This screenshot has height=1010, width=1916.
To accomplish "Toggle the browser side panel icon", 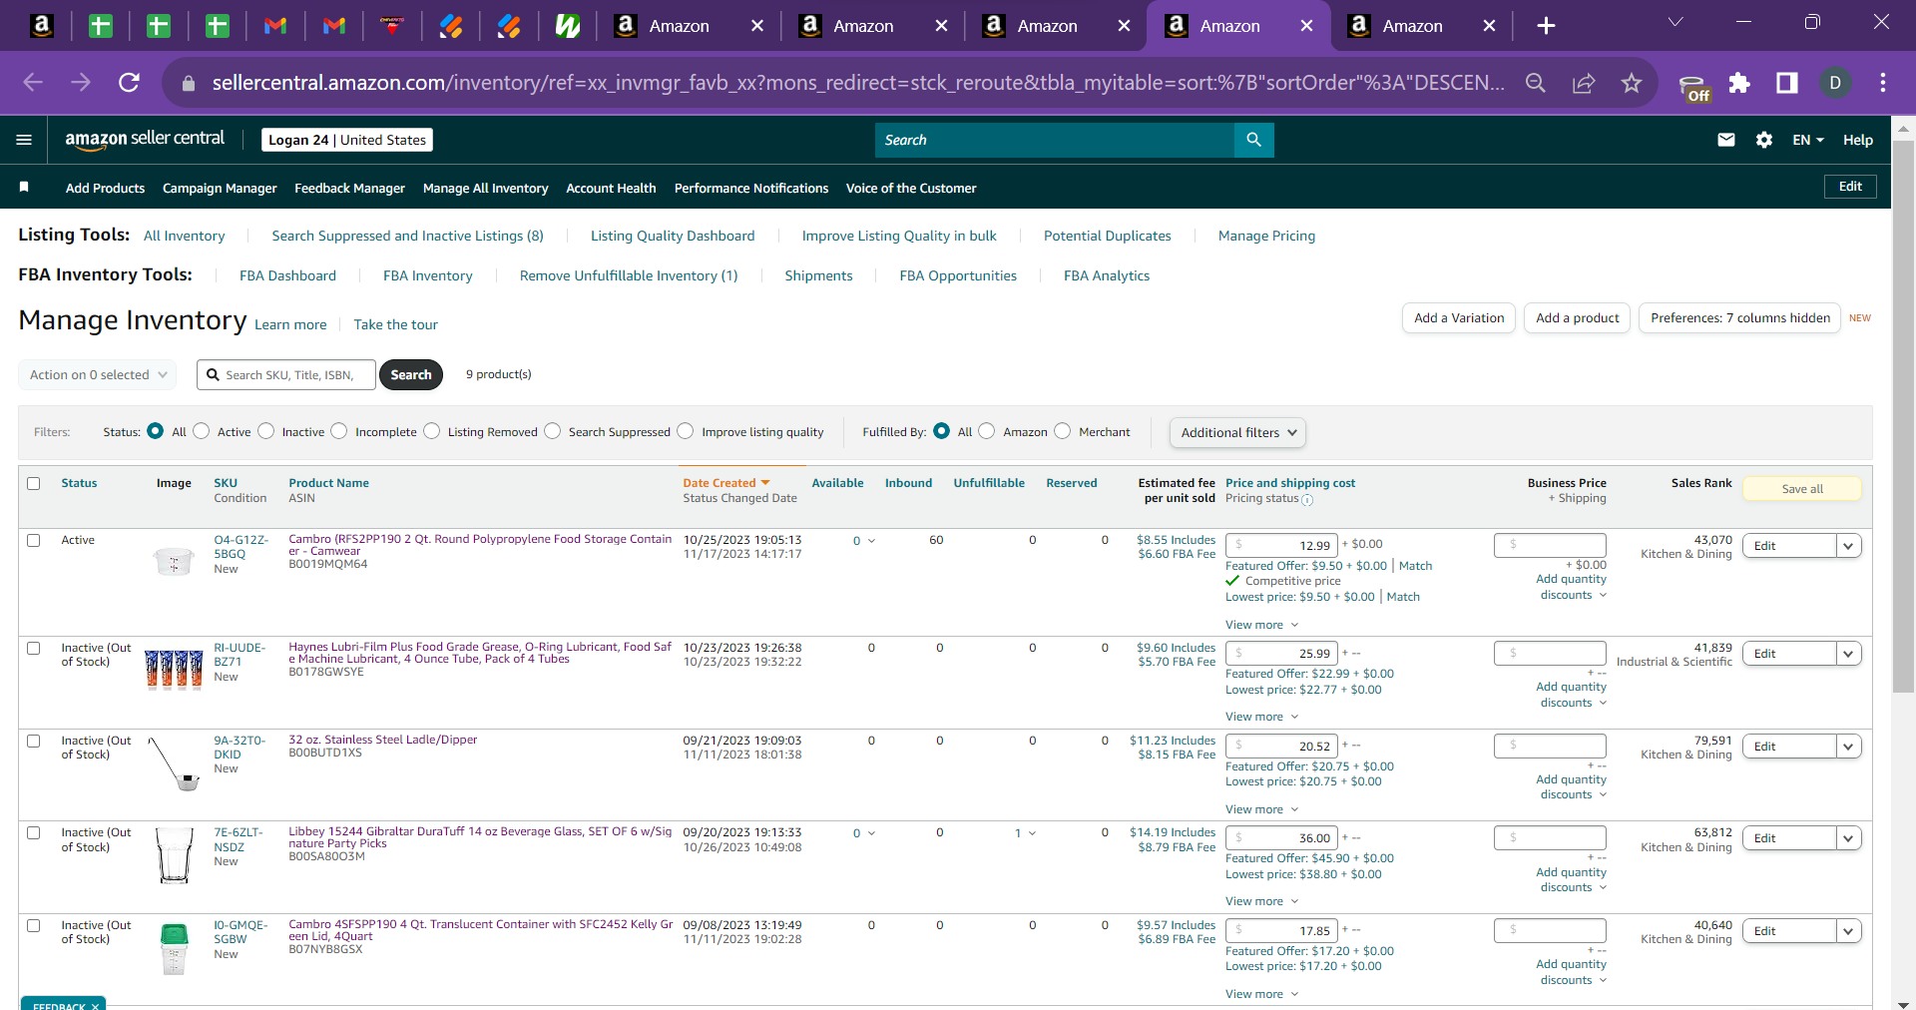I will [1787, 83].
